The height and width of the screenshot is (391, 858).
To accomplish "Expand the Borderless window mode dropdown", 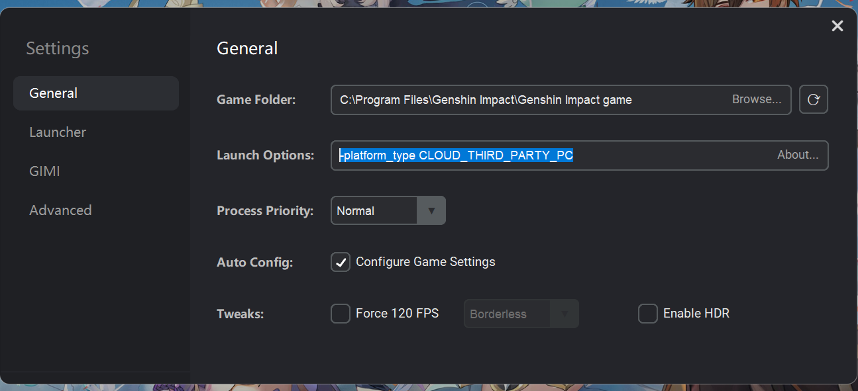I will pyautogui.click(x=564, y=314).
